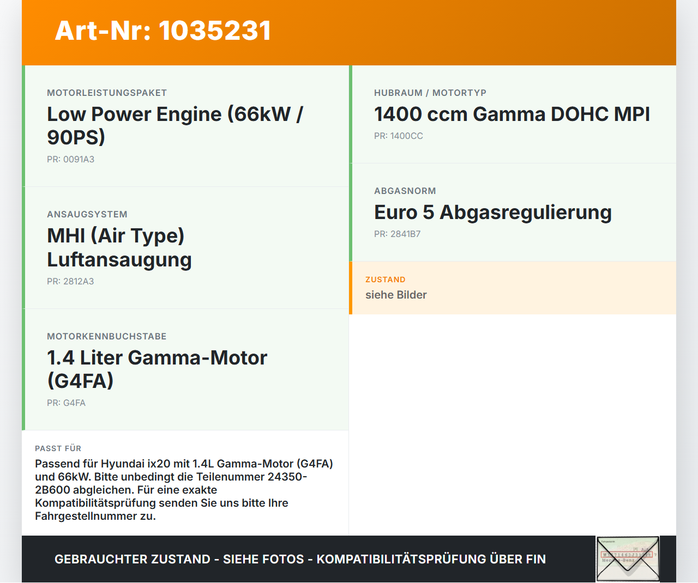698x583 pixels.
Task: Click the ANSAUGSYSTEM label
Action: click(x=87, y=214)
